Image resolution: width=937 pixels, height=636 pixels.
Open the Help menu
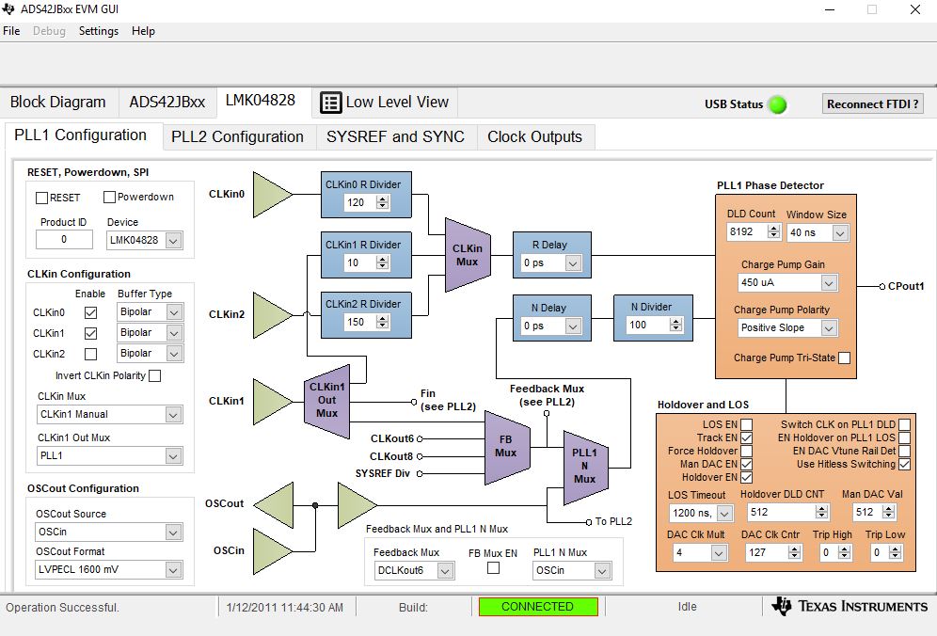click(143, 31)
